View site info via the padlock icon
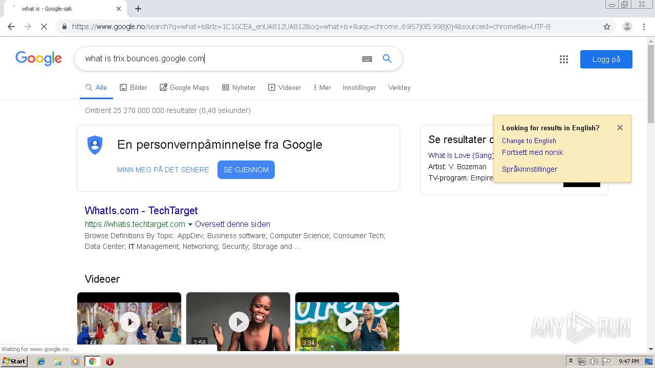 (64, 27)
